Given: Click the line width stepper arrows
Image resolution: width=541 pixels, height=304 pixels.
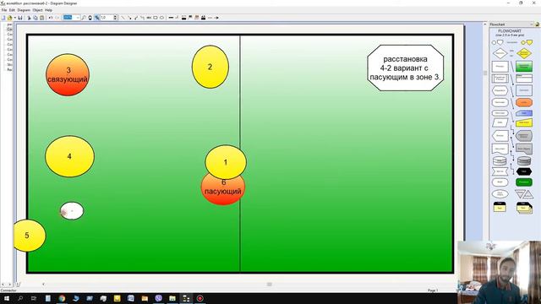Looking at the screenshot, I should pyautogui.click(x=115, y=17).
